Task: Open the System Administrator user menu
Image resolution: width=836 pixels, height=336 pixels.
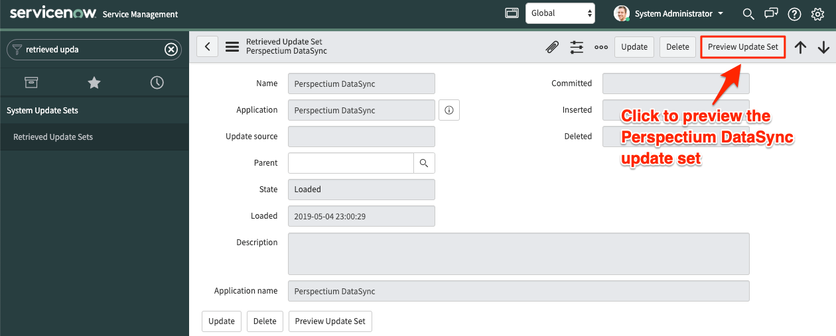Action: coord(669,13)
